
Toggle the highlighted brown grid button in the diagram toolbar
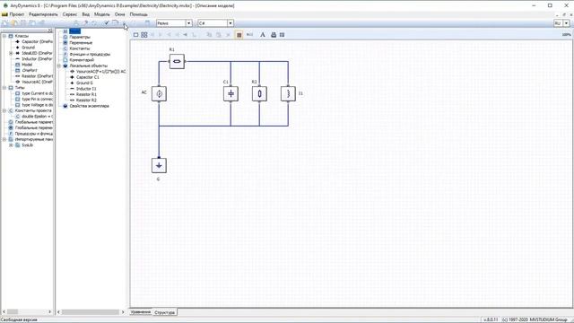coord(239,35)
